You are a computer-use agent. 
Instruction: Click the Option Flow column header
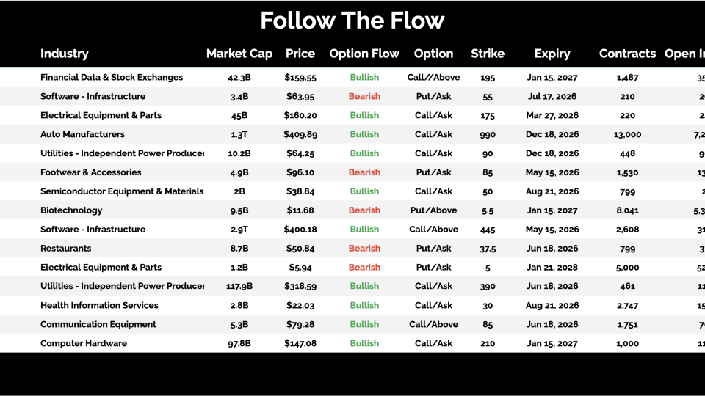tap(364, 54)
